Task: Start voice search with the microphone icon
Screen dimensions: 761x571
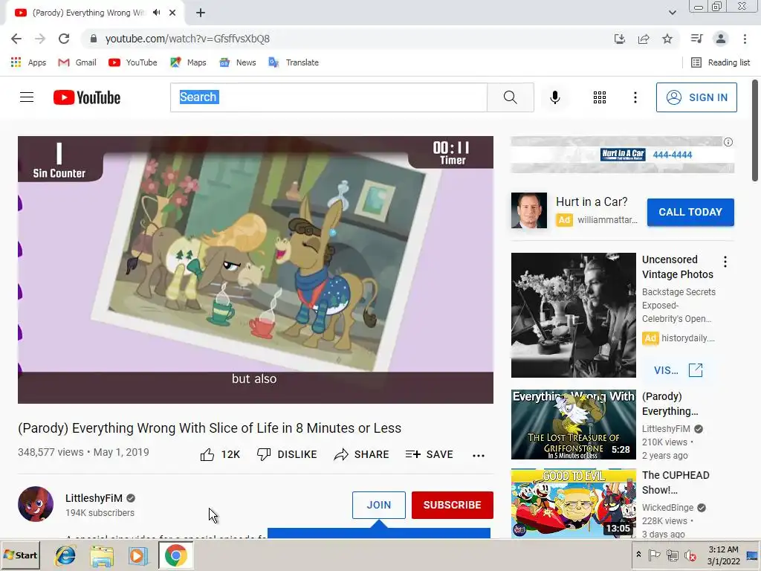Action: tap(554, 97)
